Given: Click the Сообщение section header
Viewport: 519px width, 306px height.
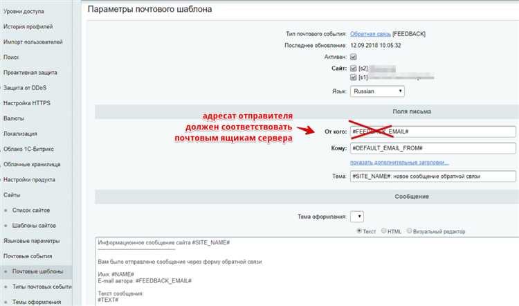Looking at the screenshot, I should (412, 197).
